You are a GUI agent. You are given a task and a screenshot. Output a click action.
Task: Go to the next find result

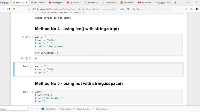point(37,109)
